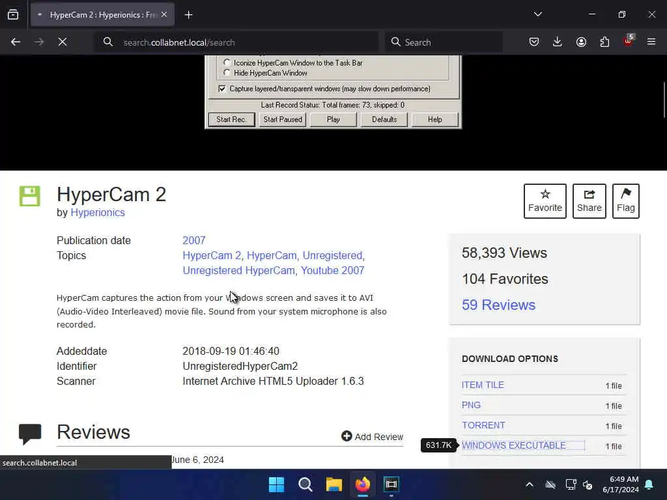Click the address bar search magnifier icon
667x500 pixels.
pyautogui.click(x=108, y=42)
